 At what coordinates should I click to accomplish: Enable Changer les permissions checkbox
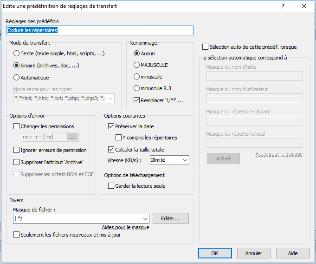[x=16, y=126]
